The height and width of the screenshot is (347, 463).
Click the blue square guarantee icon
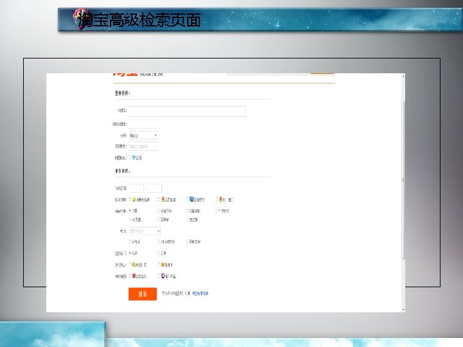click(192, 199)
